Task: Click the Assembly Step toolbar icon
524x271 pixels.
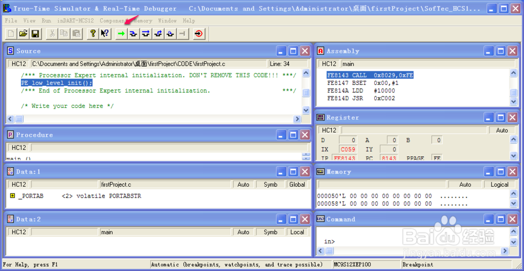Action: pos(170,34)
